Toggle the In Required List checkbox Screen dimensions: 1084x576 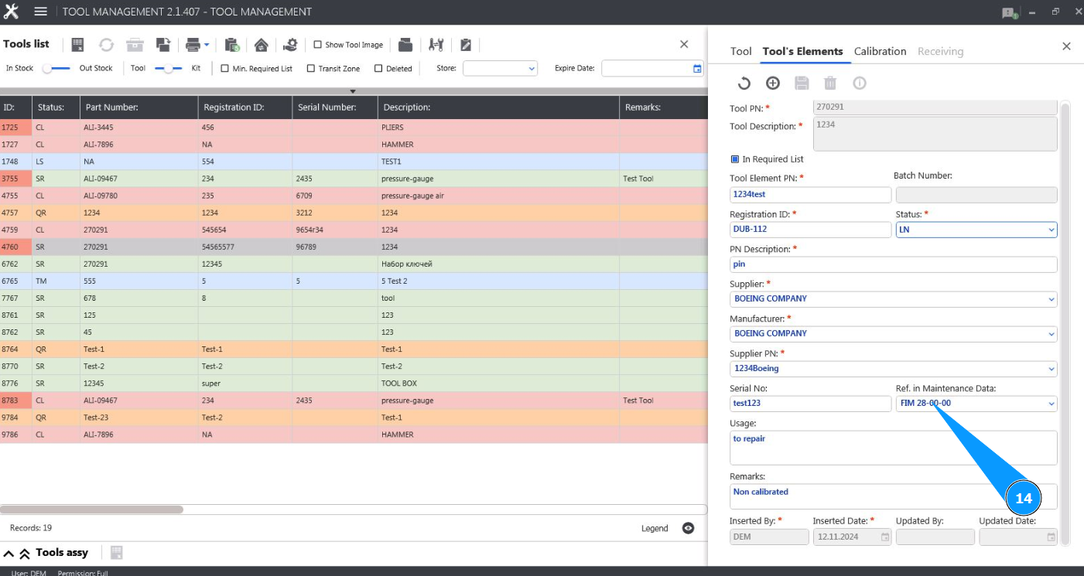(x=735, y=159)
